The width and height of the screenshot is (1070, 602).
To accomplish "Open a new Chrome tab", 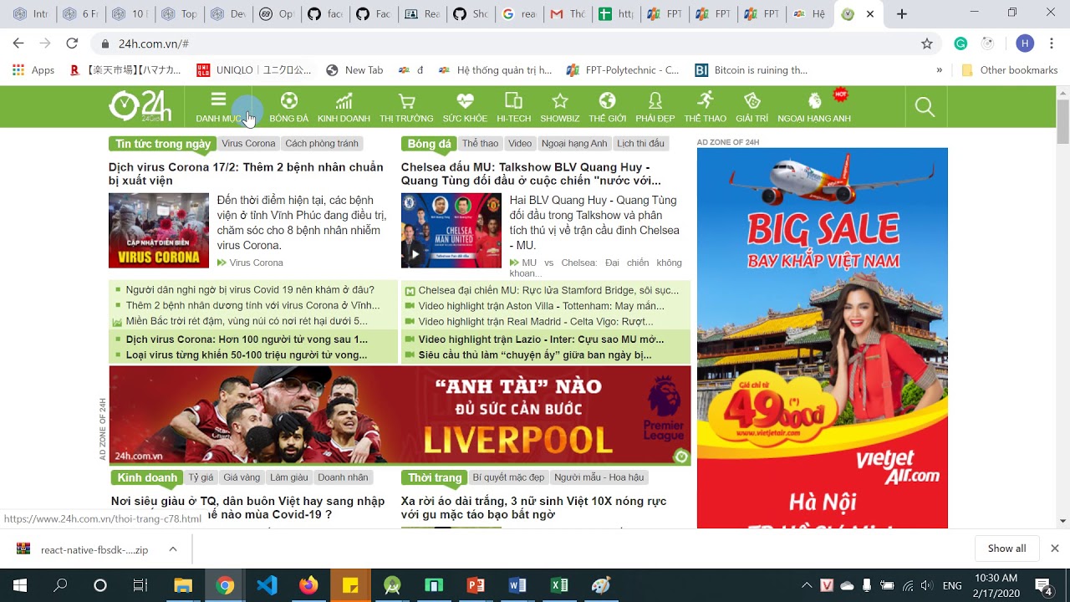I will (x=901, y=14).
